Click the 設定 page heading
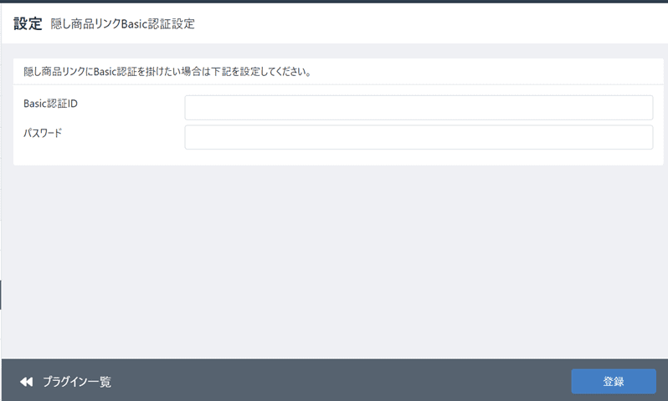The image size is (668, 401). [27, 23]
